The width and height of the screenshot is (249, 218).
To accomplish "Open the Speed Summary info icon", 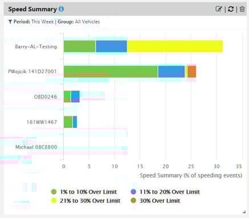I will point(61,9).
